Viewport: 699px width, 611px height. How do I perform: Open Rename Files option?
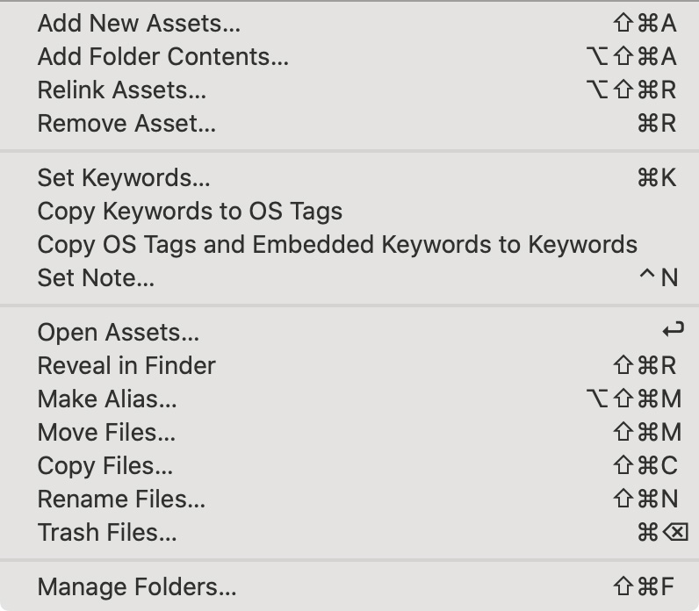click(349, 500)
